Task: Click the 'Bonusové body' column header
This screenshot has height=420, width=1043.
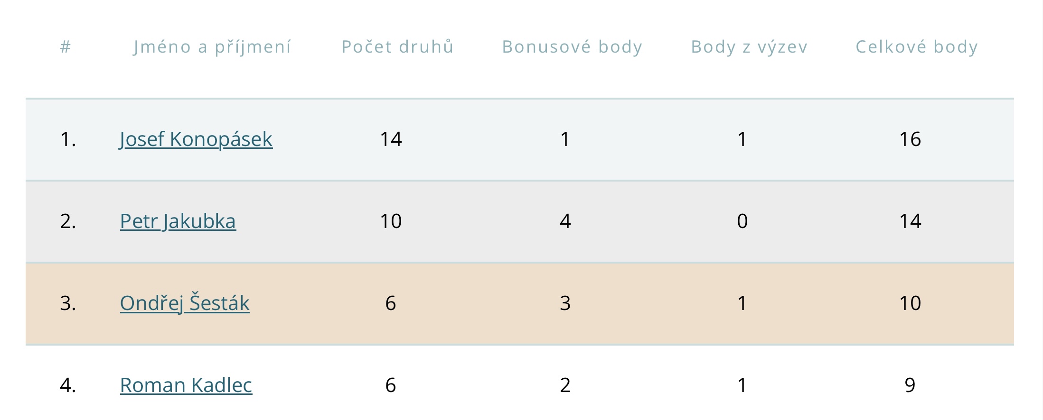Action: tap(572, 47)
